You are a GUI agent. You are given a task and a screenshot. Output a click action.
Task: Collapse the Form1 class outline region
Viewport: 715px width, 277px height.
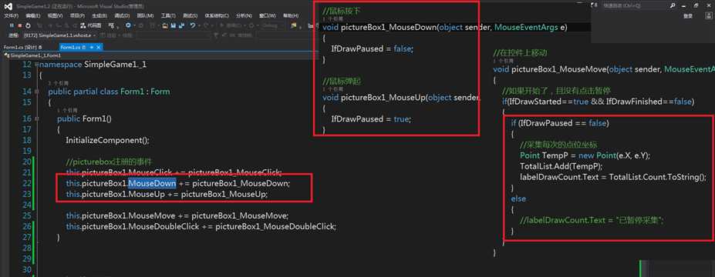pos(37,92)
